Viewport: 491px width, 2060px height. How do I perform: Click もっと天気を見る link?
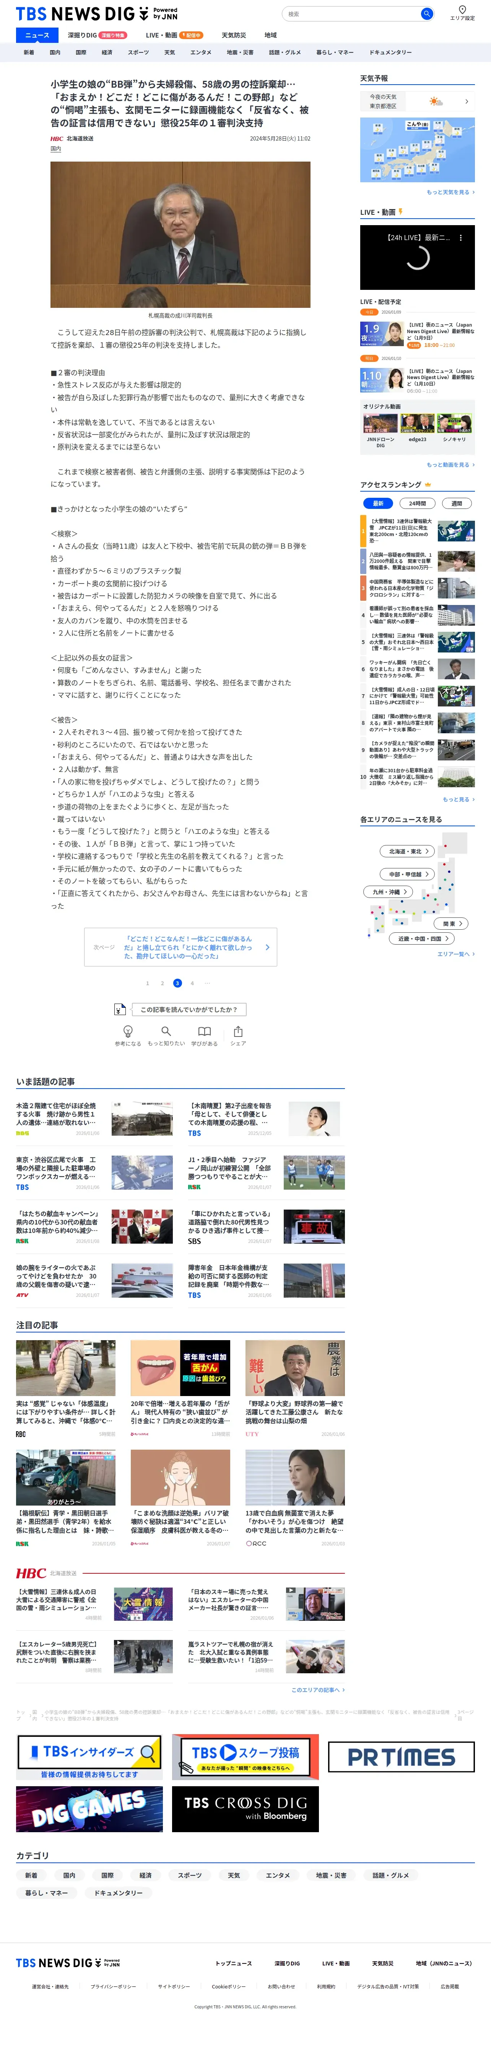pos(450,192)
